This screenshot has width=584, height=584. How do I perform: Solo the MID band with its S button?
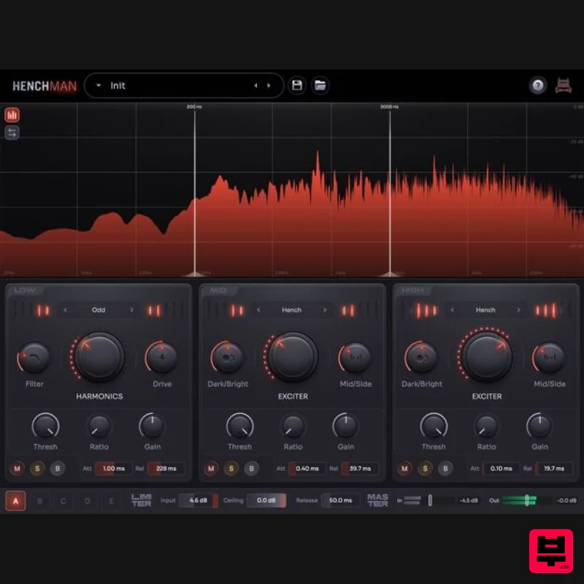pos(232,469)
